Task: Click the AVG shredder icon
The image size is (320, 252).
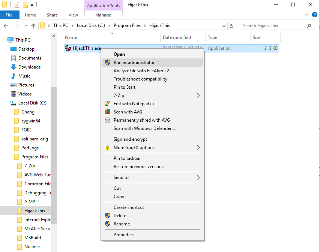Action: point(107,120)
